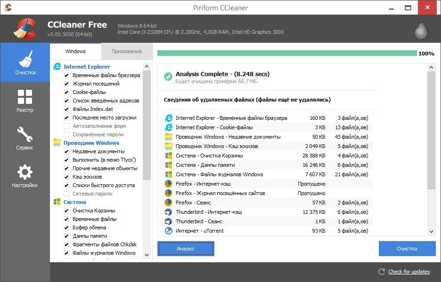Toggle Последнее место загрузки checkbox
Viewport: 441px width, 282px height.
tap(66, 117)
